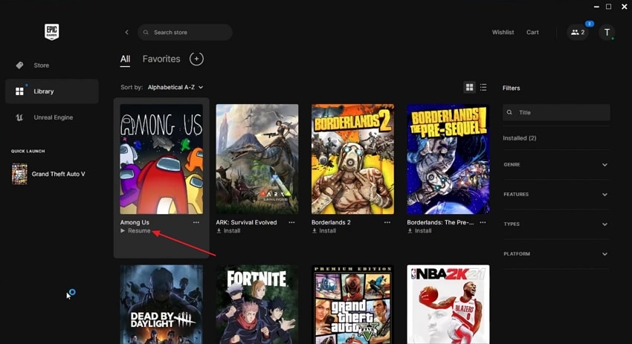Filter by Installed (2)
Viewport: 632px width, 344px height.
(x=519, y=138)
